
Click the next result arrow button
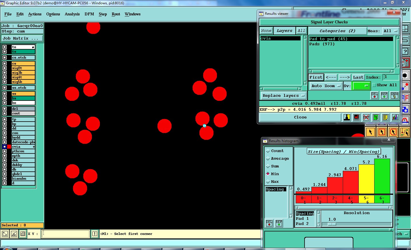coord(344,77)
